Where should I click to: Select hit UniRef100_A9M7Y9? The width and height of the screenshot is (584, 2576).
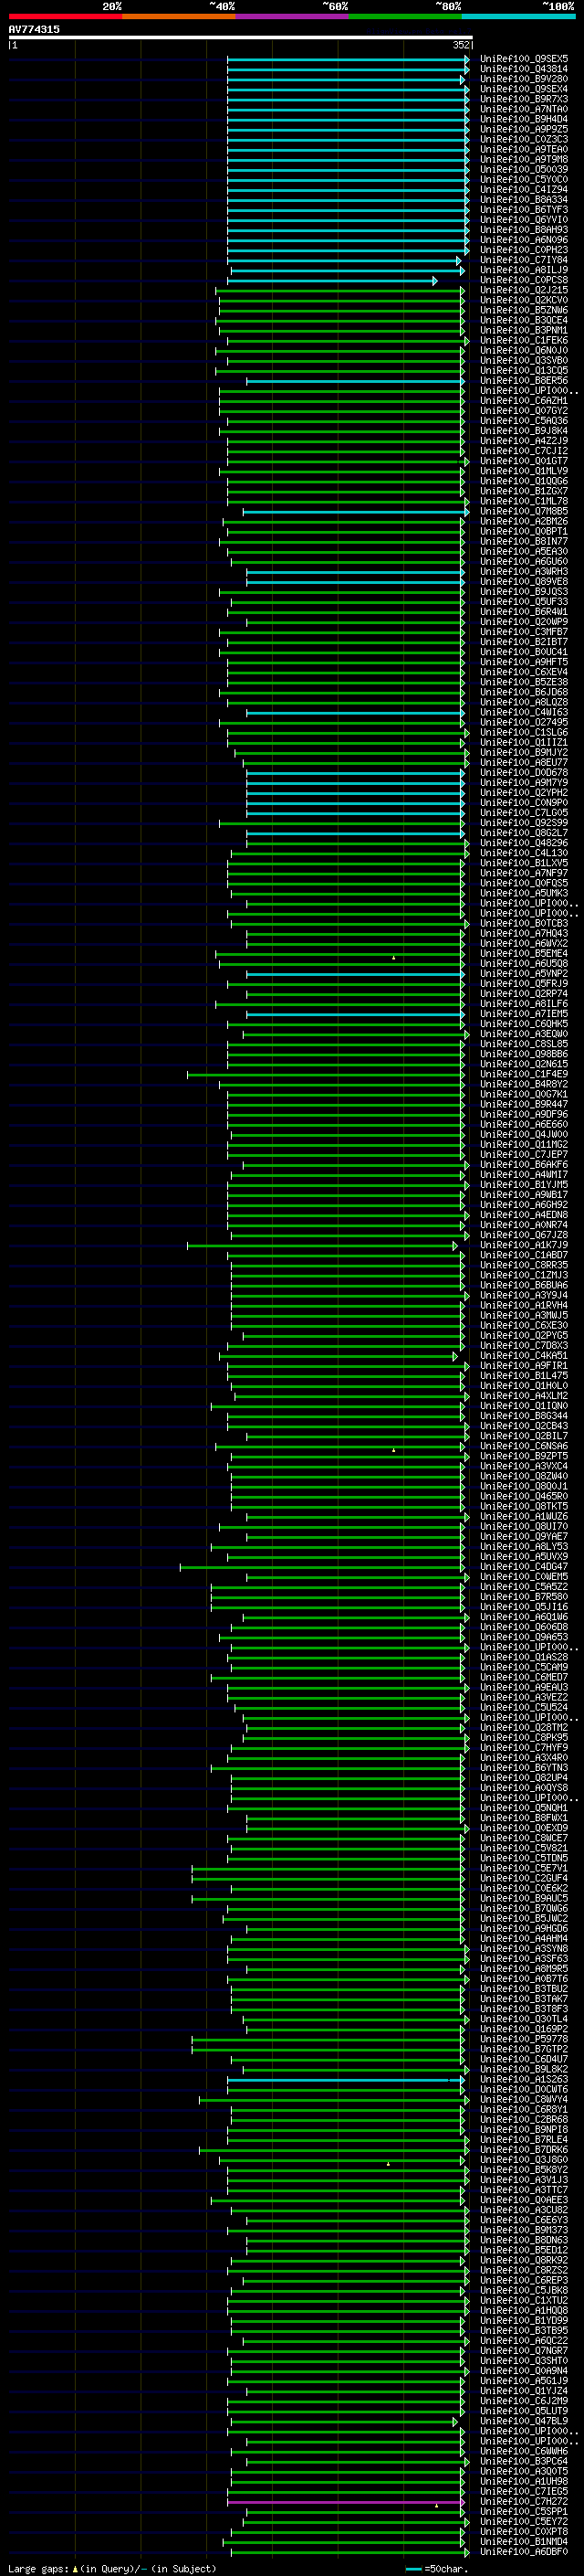[524, 783]
